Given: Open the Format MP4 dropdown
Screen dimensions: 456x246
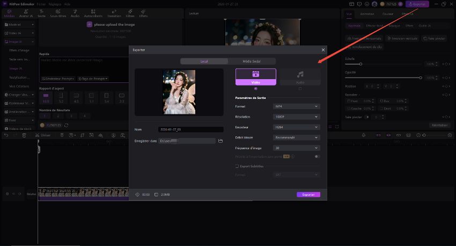Looking at the screenshot, I should [297, 106].
